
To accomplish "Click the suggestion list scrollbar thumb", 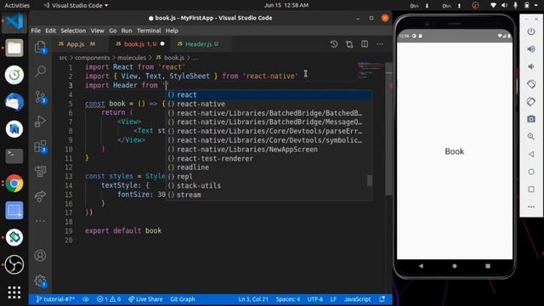I will tap(370, 180).
